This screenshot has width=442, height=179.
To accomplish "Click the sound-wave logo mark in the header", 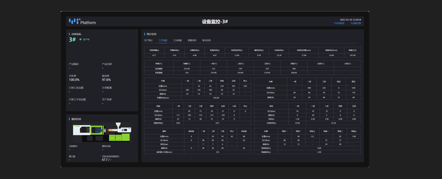I will click(74, 21).
